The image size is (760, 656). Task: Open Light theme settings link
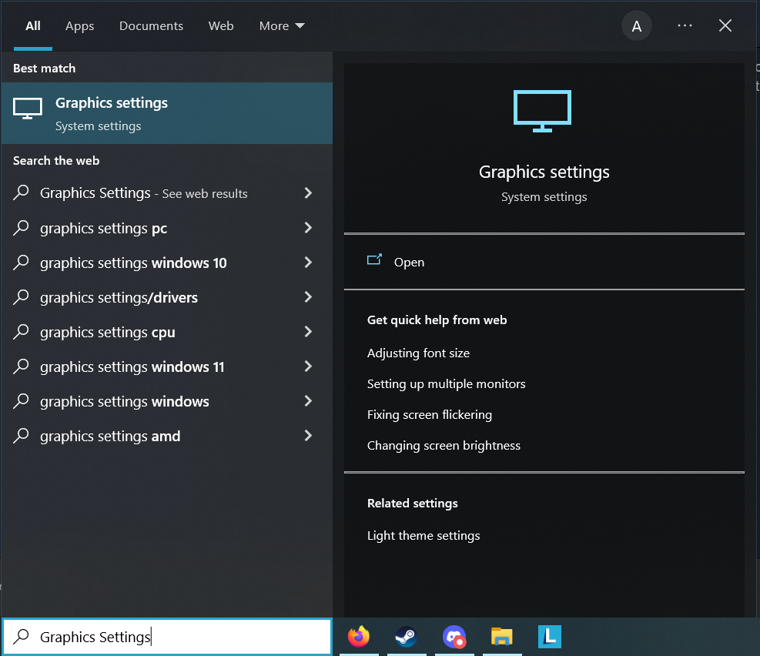click(424, 535)
